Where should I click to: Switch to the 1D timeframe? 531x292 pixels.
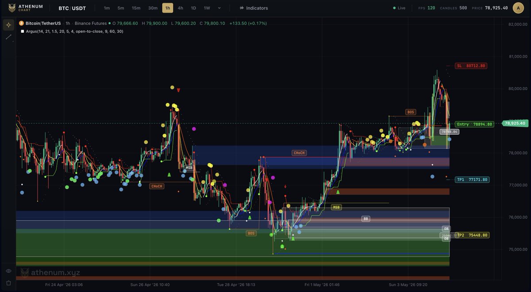[193, 8]
